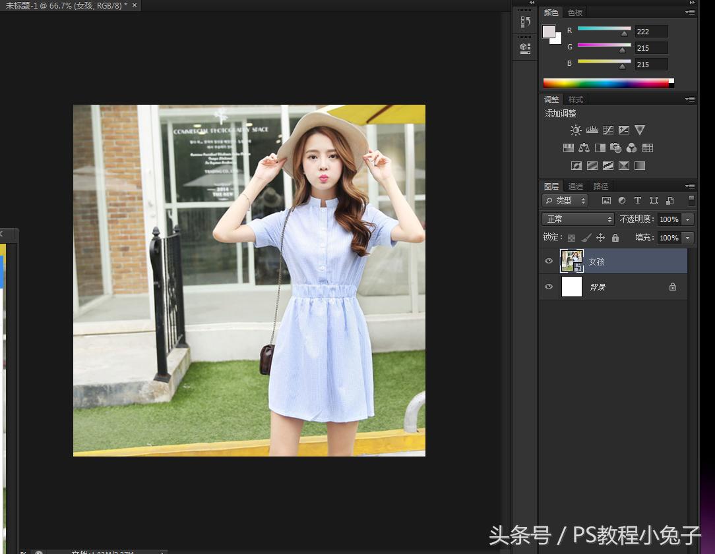Filter layers by shape layers
The width and height of the screenshot is (715, 554).
[x=654, y=201]
